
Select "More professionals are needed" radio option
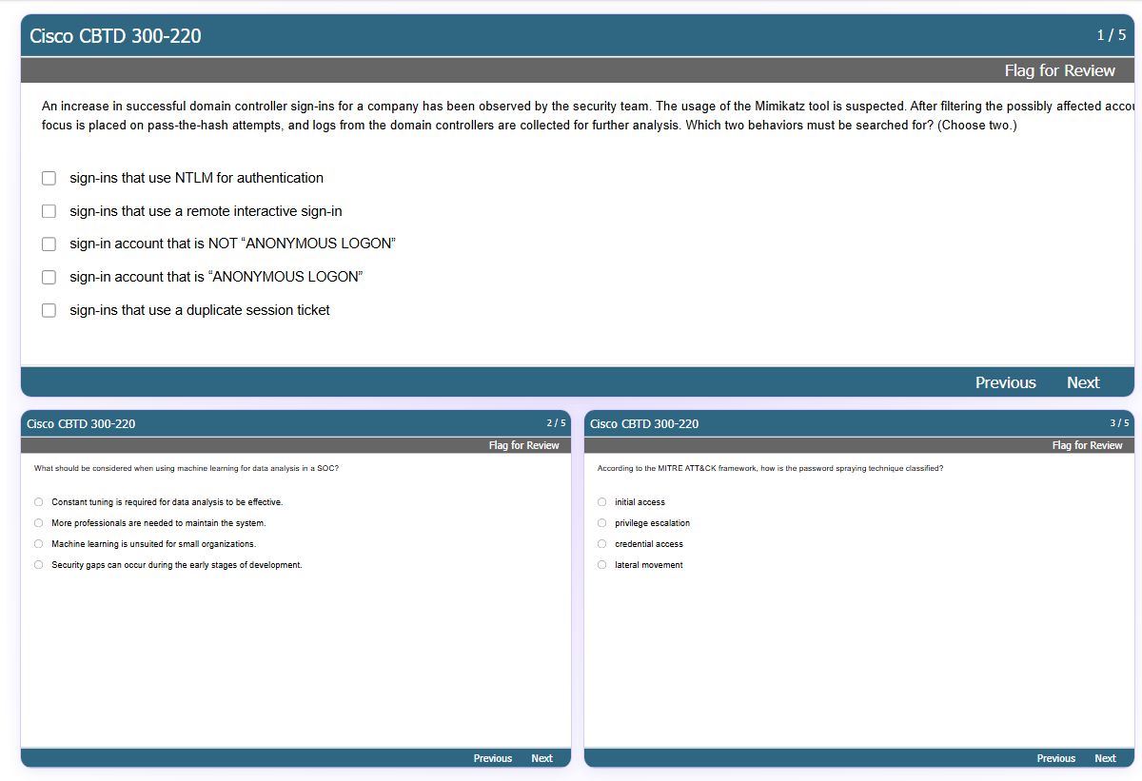coord(39,523)
